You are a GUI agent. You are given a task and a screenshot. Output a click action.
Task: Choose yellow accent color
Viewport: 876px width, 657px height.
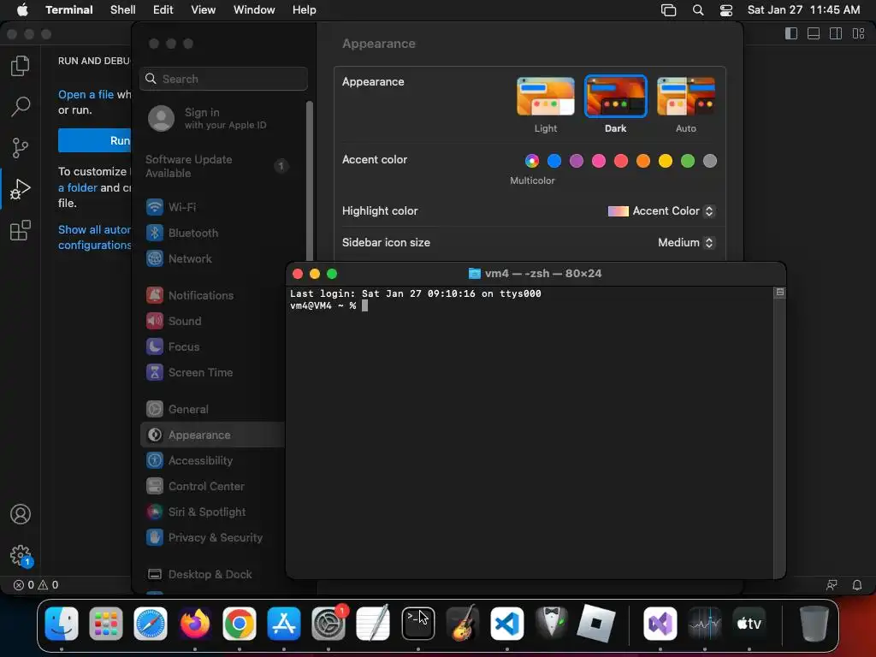pyautogui.click(x=666, y=161)
